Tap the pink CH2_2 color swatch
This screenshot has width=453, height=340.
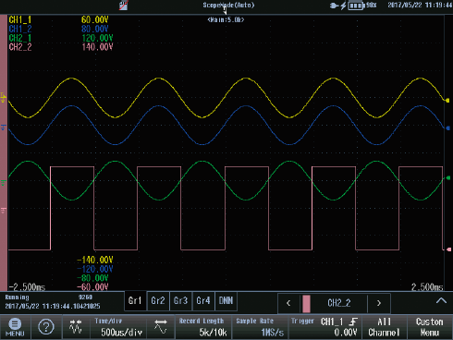[x=306, y=304]
